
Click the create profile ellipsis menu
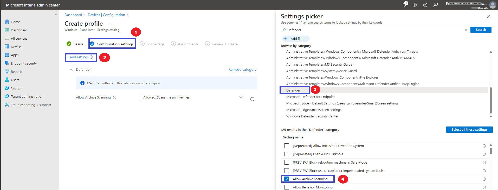[x=111, y=24]
